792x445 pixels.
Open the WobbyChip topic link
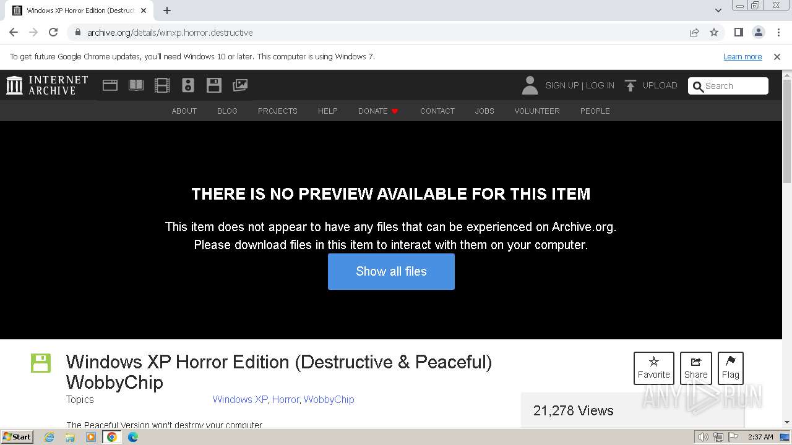[329, 399]
